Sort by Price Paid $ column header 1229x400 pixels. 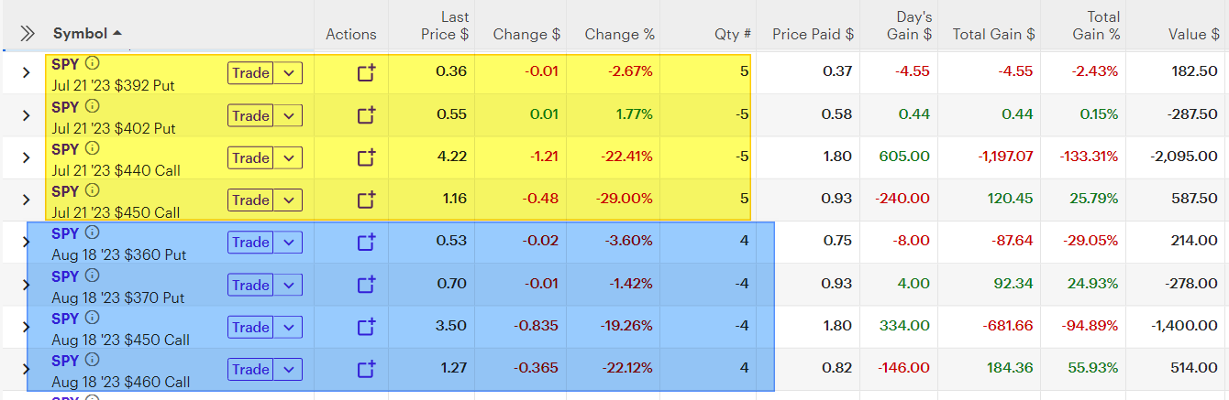pyautogui.click(x=813, y=34)
